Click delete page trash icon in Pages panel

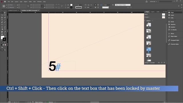(x=164, y=63)
